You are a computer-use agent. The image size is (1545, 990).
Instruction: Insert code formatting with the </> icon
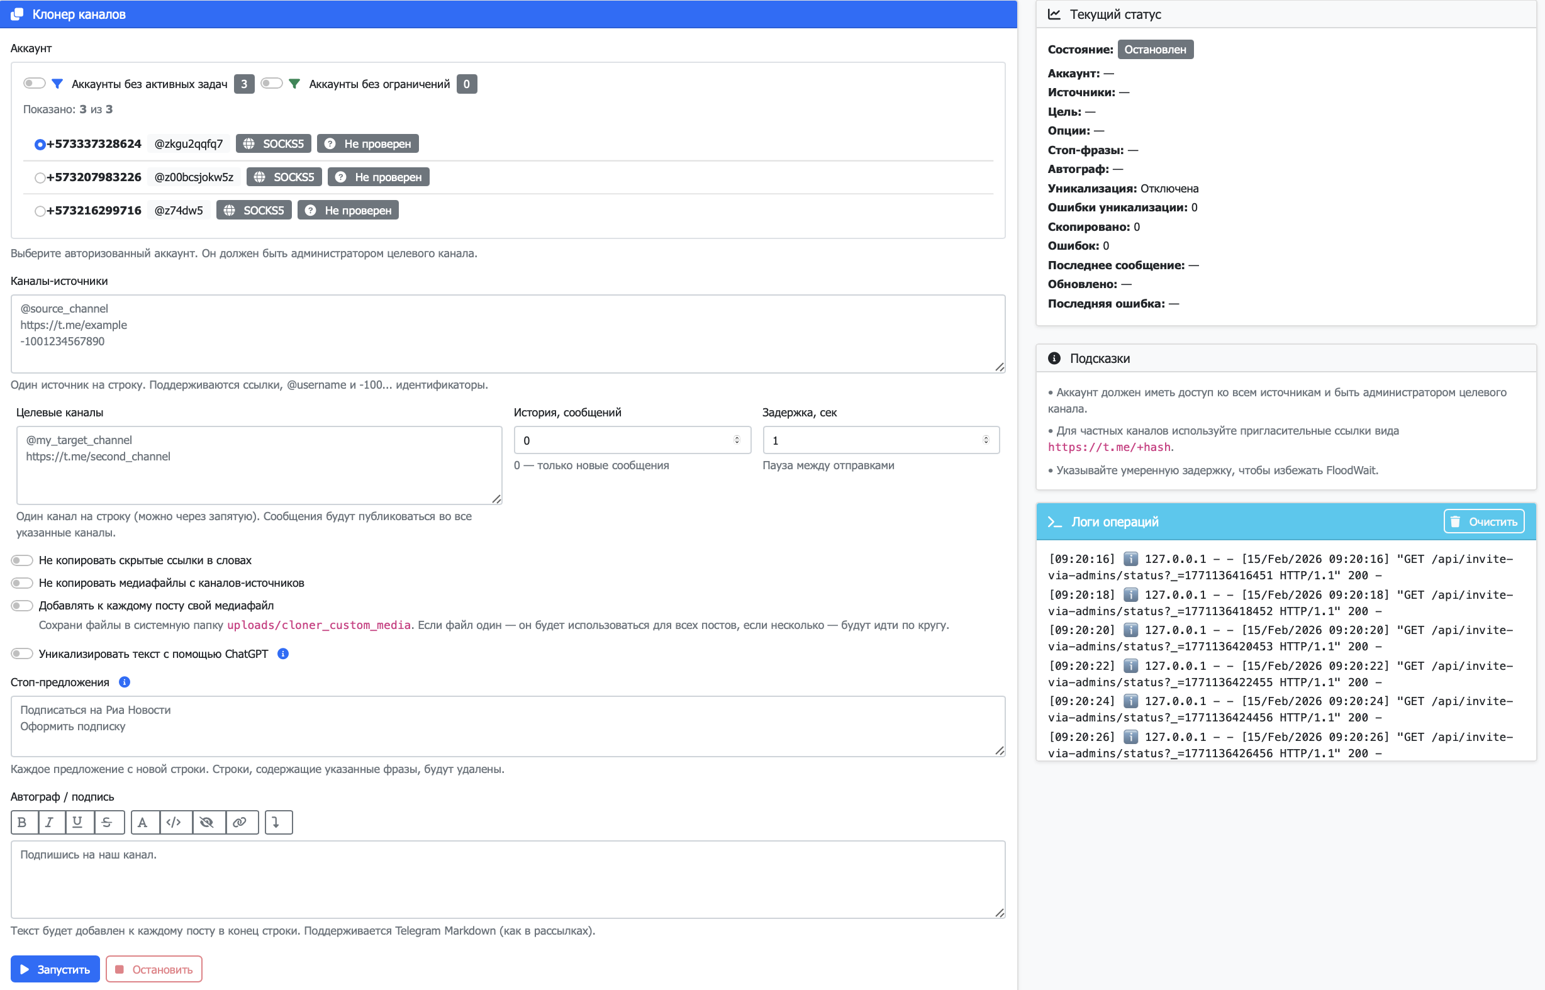[174, 822]
